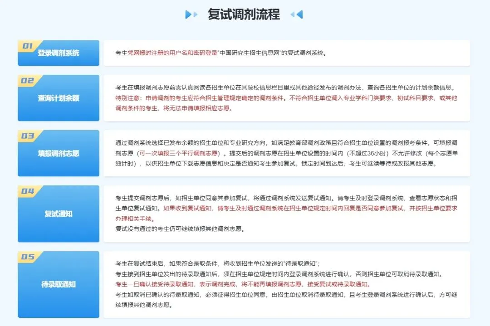The image size is (490, 326).
Task: Click the 05 step number badge
Action: (28, 257)
